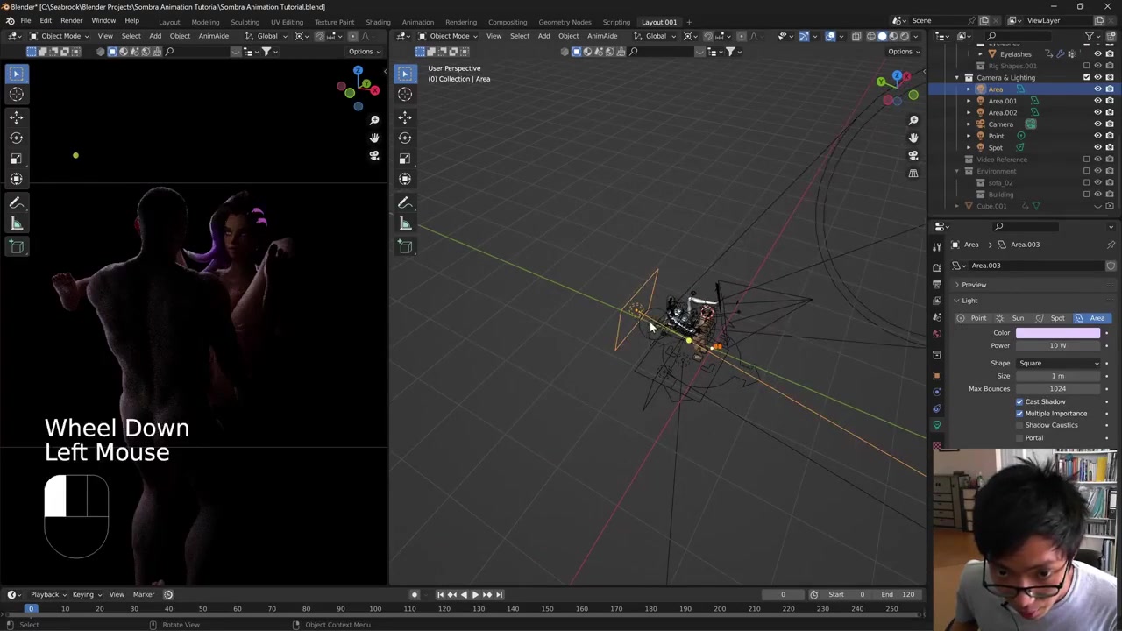Screen dimensions: 1122x631
Task: Toggle camera view in right viewport
Action: [x=913, y=155]
